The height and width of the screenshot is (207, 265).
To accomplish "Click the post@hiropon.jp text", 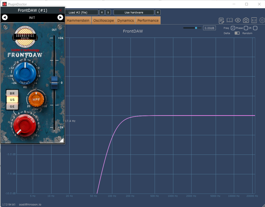I will coord(30,204).
